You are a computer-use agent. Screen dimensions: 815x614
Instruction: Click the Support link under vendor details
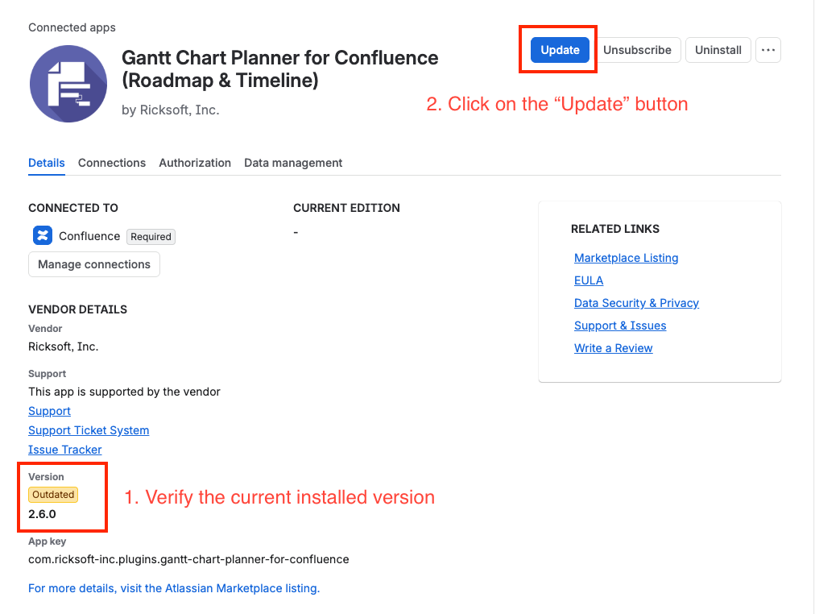pos(49,411)
